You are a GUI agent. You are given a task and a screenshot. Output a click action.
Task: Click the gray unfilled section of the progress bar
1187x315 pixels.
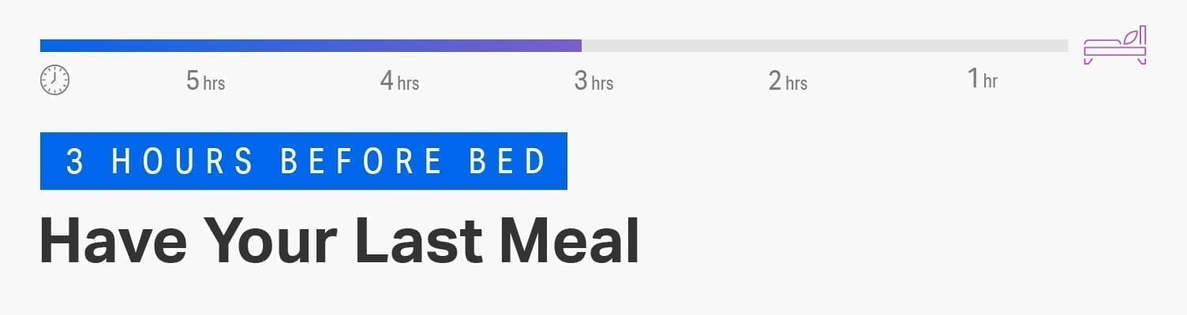[x=825, y=46]
